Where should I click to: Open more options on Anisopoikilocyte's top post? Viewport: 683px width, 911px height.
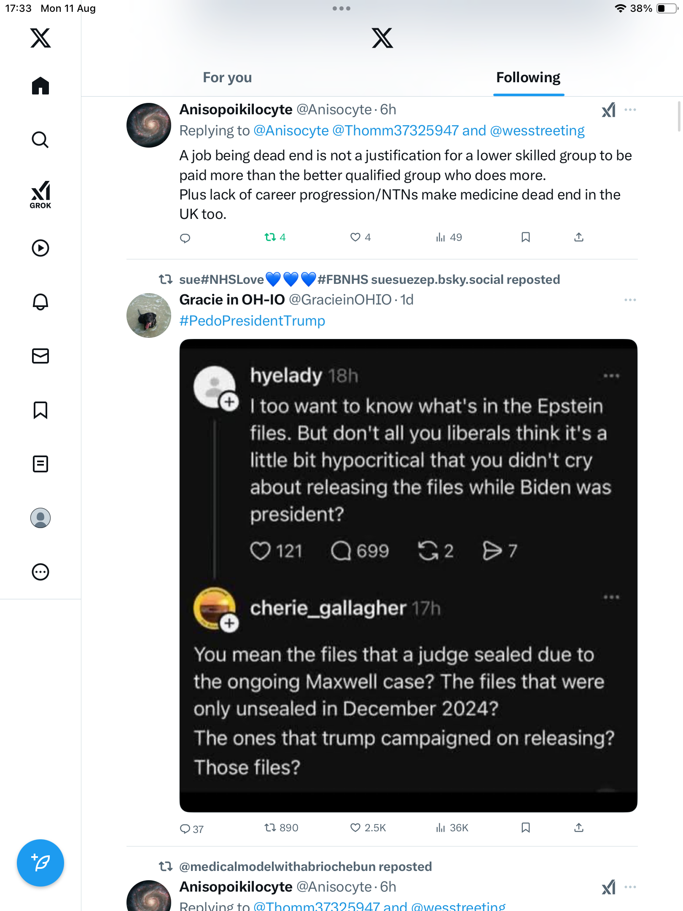630,110
